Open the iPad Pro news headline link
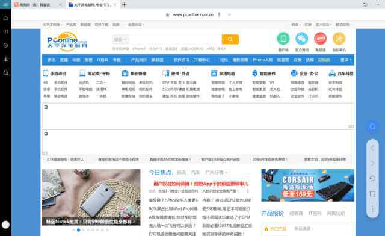This screenshot has height=236, width=385. coord(173,209)
